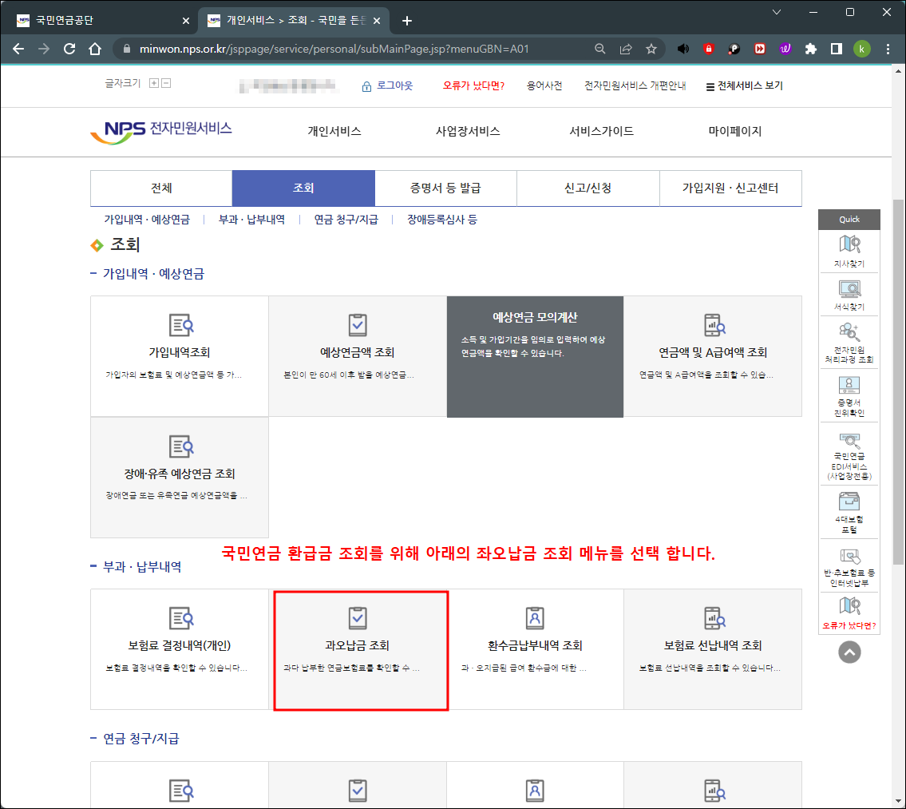Click the 로그아웃 link
This screenshot has height=809, width=906.
pyautogui.click(x=394, y=85)
